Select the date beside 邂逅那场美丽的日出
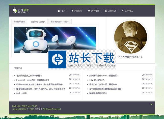The height and width of the screenshot is (119, 164). (x=147, y=92)
